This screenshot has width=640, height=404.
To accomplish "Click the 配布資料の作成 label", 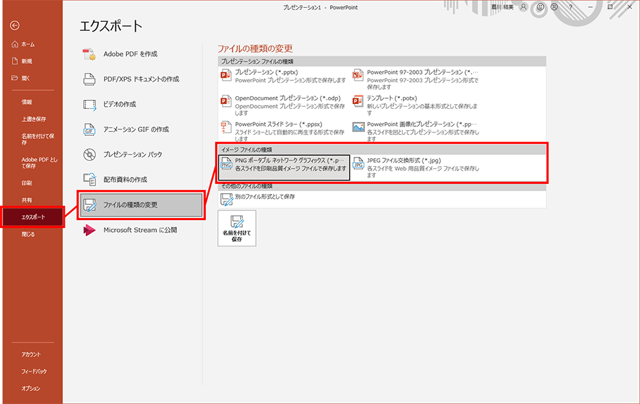I will [x=125, y=180].
